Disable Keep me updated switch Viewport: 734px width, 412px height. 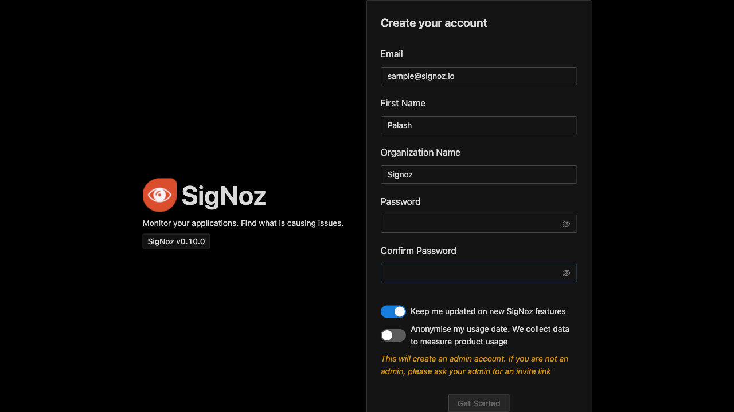[393, 311]
